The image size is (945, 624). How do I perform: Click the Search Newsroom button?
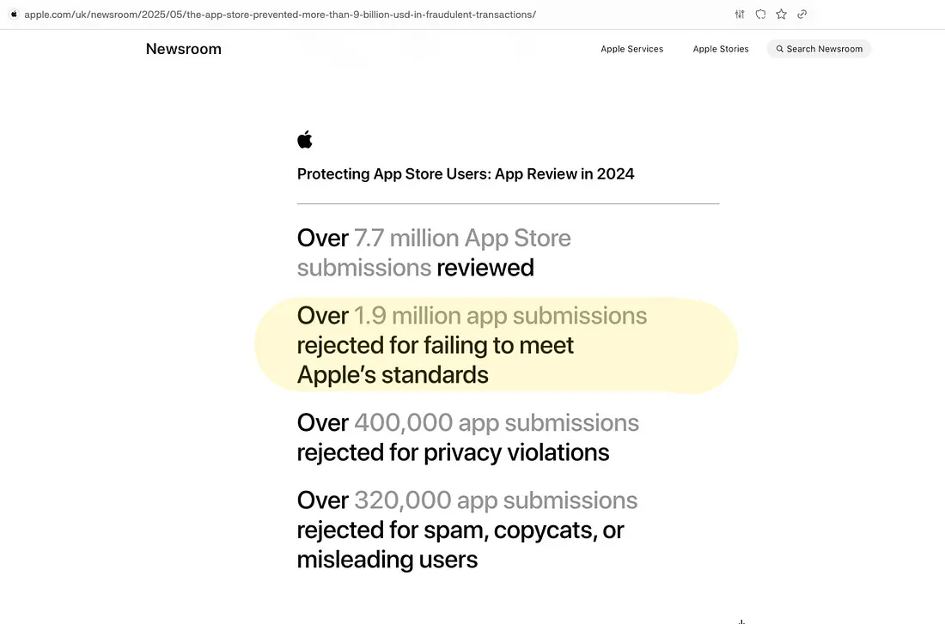point(818,49)
